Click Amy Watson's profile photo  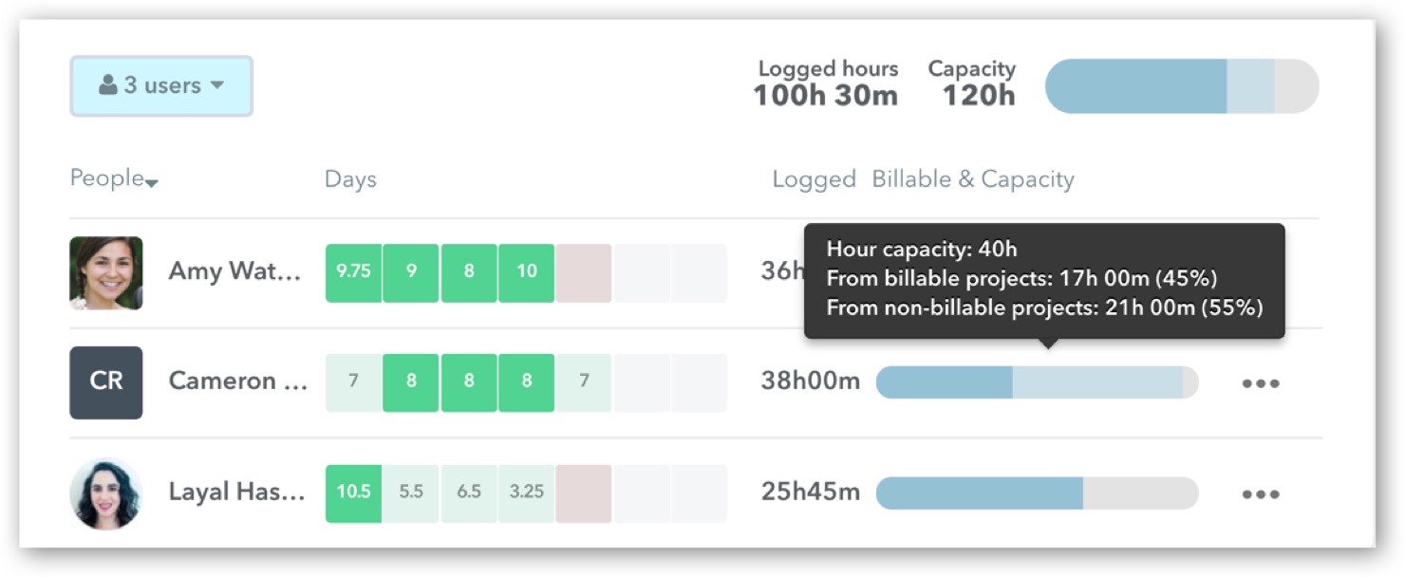click(106, 273)
